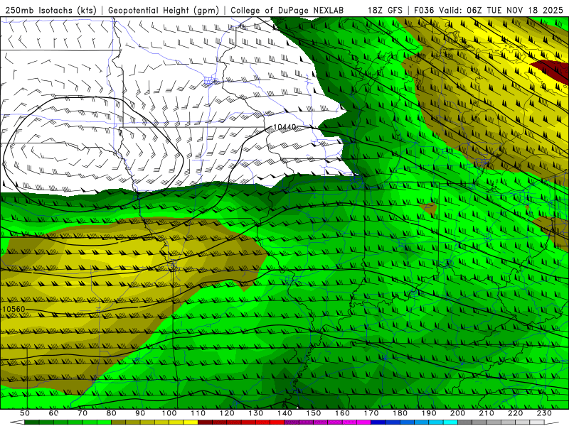
Task: Click the 120 tick label on the color scale
Action: coord(227,413)
